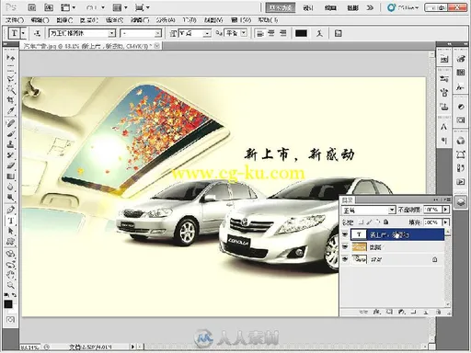The width and height of the screenshot is (471, 353).
Task: Select the Type tool in toolbox
Action: [11, 221]
